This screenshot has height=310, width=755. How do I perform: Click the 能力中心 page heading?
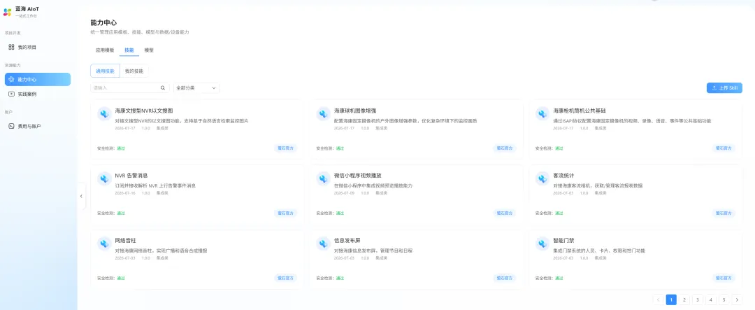click(x=103, y=22)
